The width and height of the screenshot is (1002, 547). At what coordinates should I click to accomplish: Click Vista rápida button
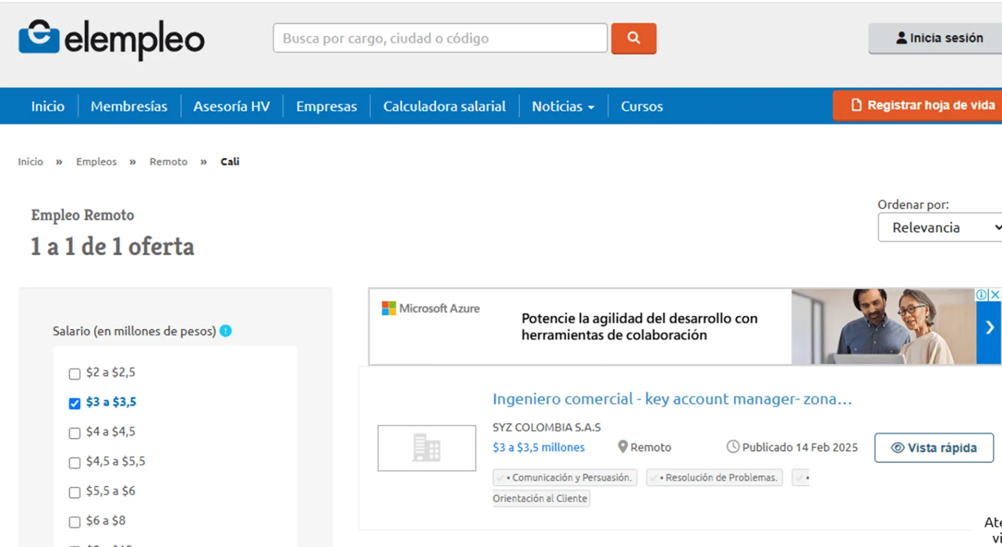point(934,448)
